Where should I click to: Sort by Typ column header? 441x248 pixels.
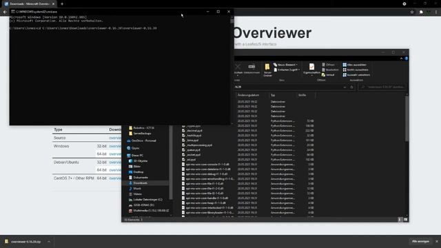click(x=273, y=95)
